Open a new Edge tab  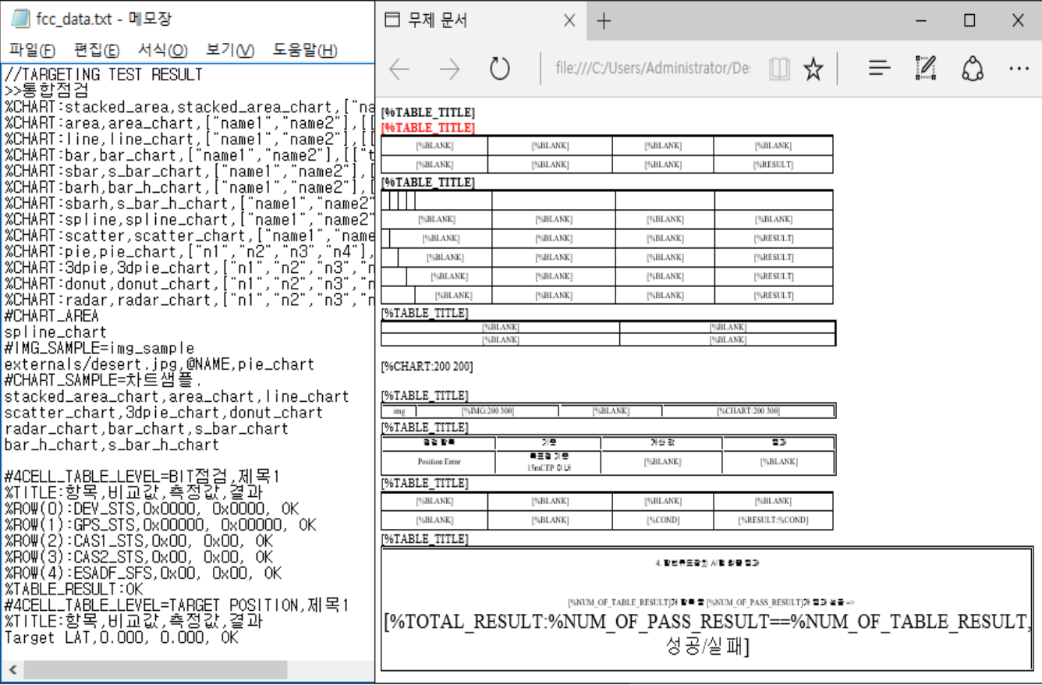click(603, 21)
